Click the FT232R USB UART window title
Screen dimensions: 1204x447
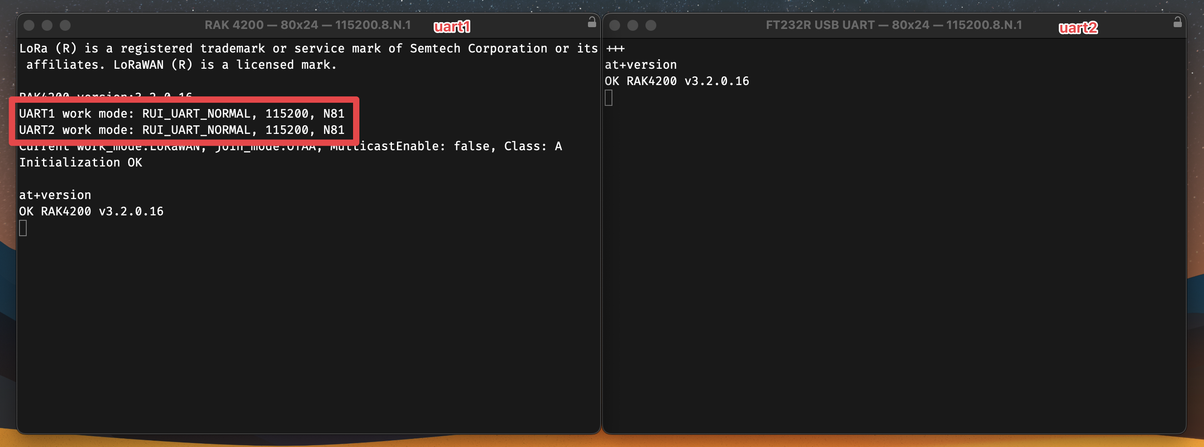(893, 25)
